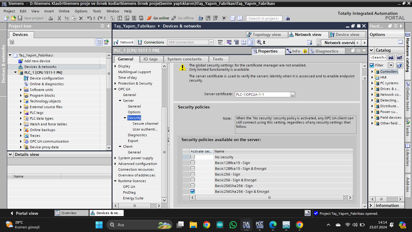Image resolution: width=412 pixels, height=232 pixels.
Task: Click the Show address labels NAME icon
Action: [x=220, y=42]
